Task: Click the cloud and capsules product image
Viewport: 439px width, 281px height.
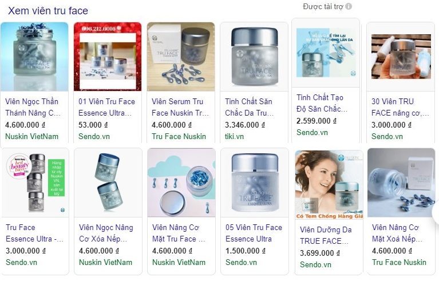Action: pos(181,183)
